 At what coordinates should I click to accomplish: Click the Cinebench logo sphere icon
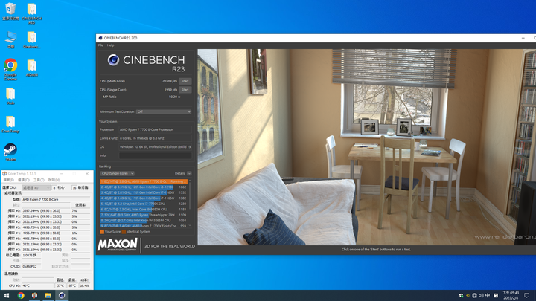[x=113, y=60]
